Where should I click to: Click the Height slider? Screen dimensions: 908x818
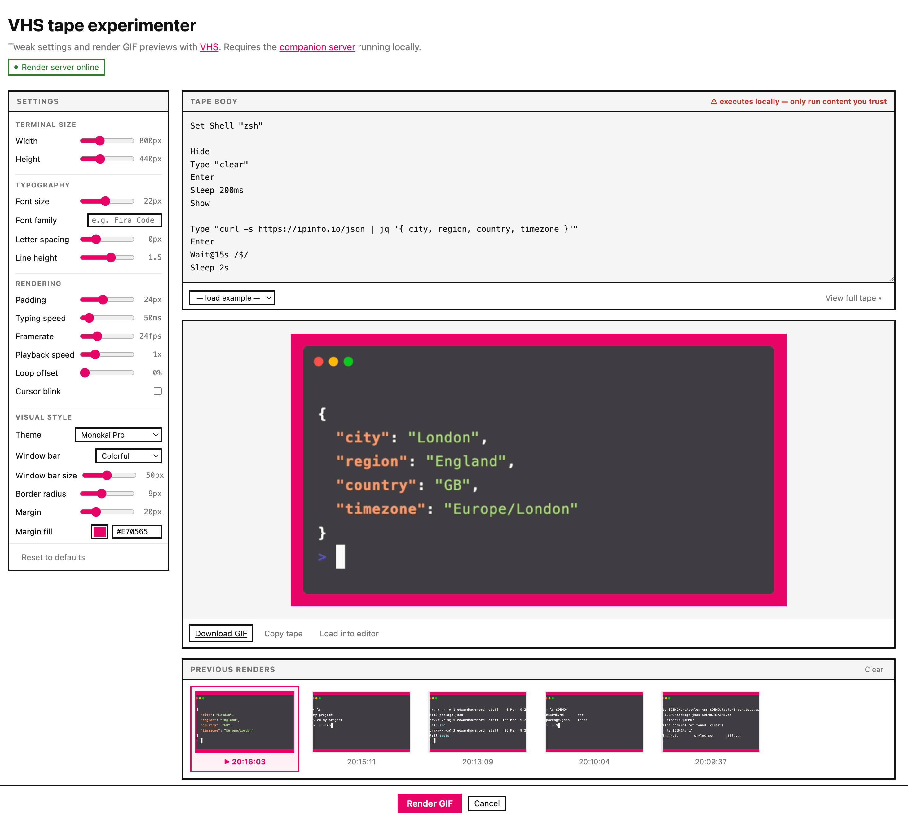point(107,159)
